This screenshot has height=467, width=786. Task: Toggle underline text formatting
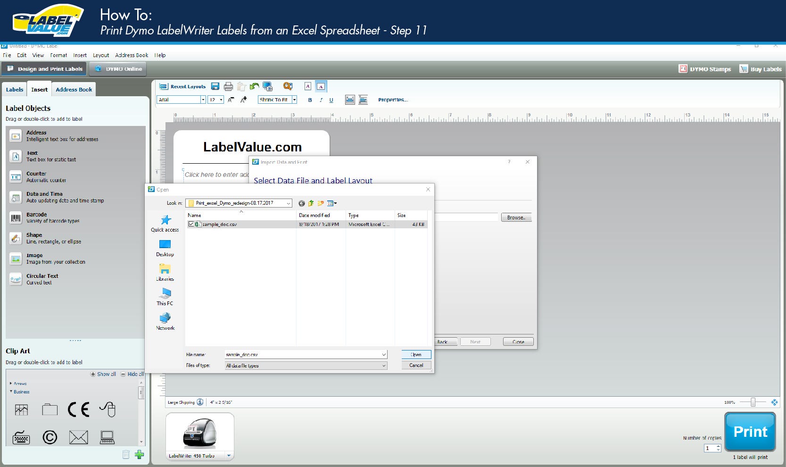point(331,100)
